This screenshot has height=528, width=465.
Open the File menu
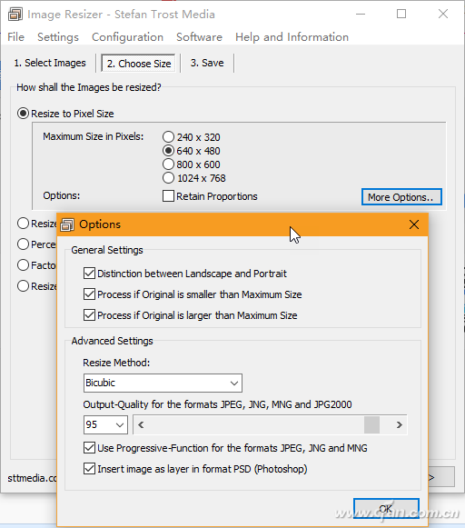click(15, 37)
